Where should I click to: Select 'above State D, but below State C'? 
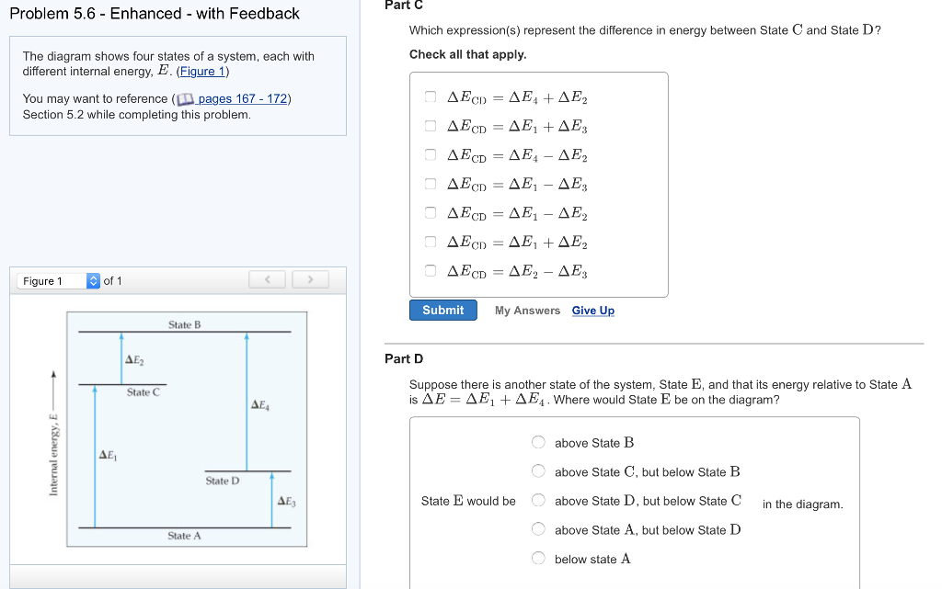(538, 500)
